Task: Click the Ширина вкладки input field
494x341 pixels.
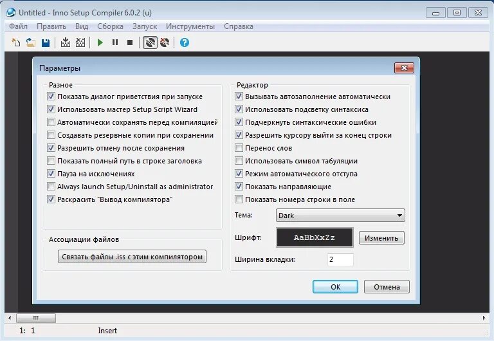Action: [x=340, y=259]
